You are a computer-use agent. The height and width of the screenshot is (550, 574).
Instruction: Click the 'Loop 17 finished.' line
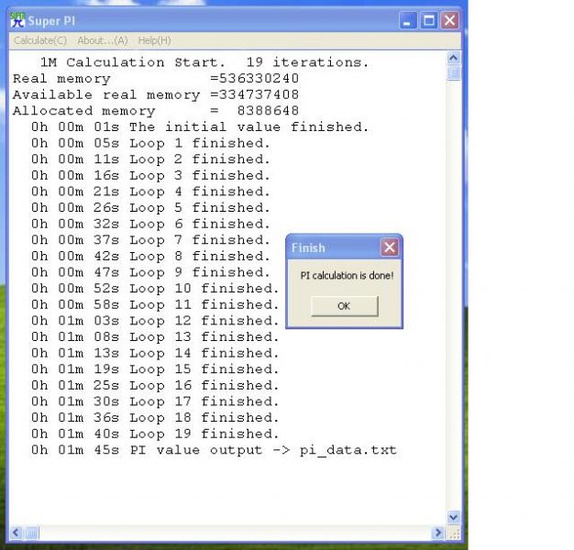pos(155,401)
